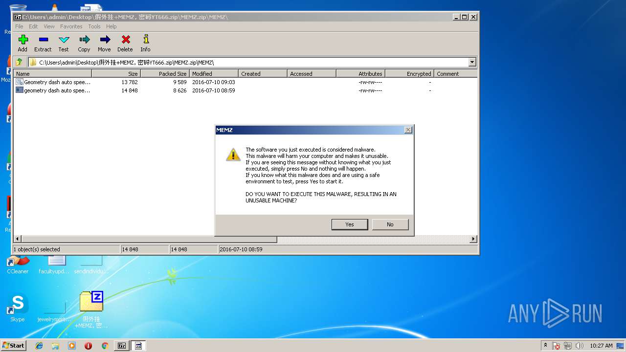Select the jewelrymort desktop file
This screenshot has height=352, width=626.
click(x=54, y=310)
